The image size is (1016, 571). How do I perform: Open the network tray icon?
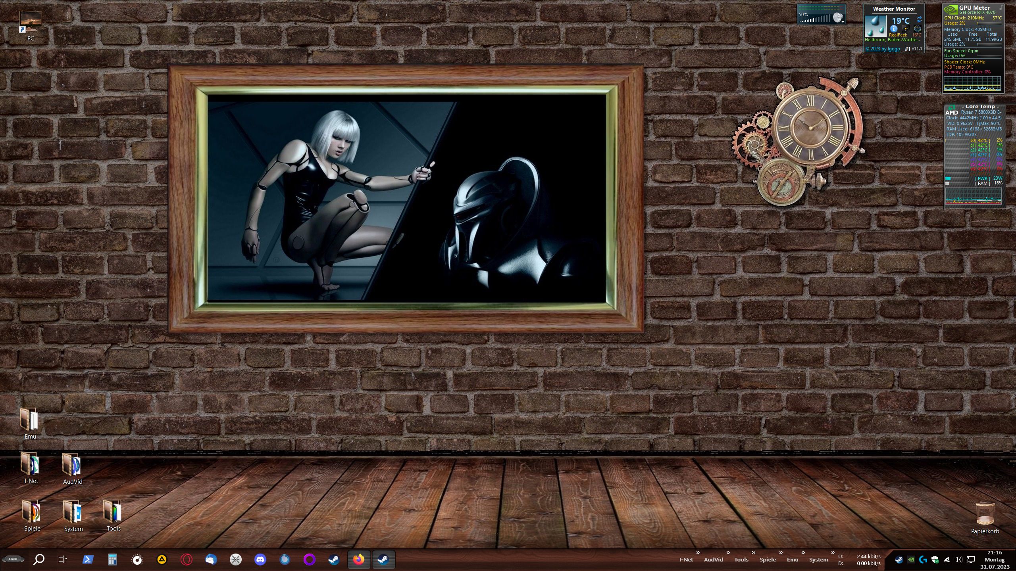click(x=971, y=560)
